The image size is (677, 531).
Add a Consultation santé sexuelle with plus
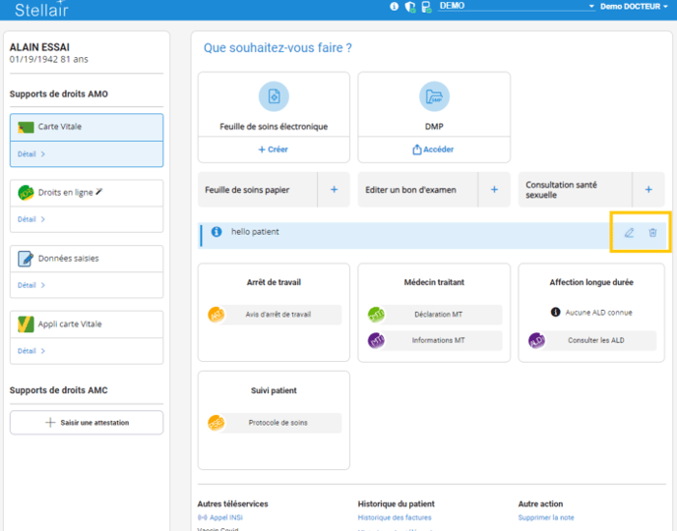[x=648, y=190]
